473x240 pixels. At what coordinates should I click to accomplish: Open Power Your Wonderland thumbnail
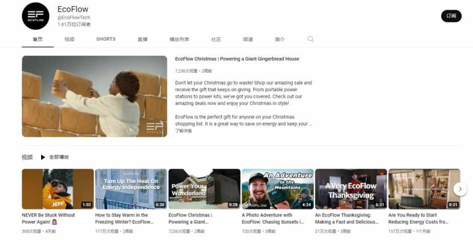click(x=204, y=189)
